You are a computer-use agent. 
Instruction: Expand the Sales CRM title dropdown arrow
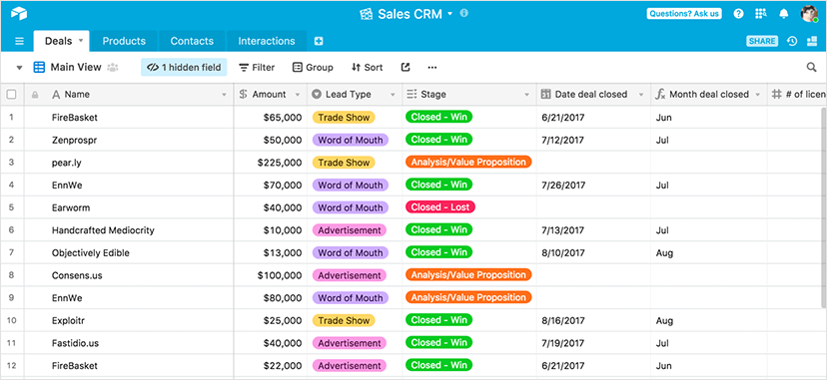click(449, 14)
